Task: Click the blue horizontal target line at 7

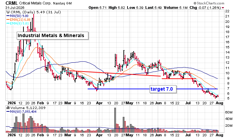Action: coord(118,89)
